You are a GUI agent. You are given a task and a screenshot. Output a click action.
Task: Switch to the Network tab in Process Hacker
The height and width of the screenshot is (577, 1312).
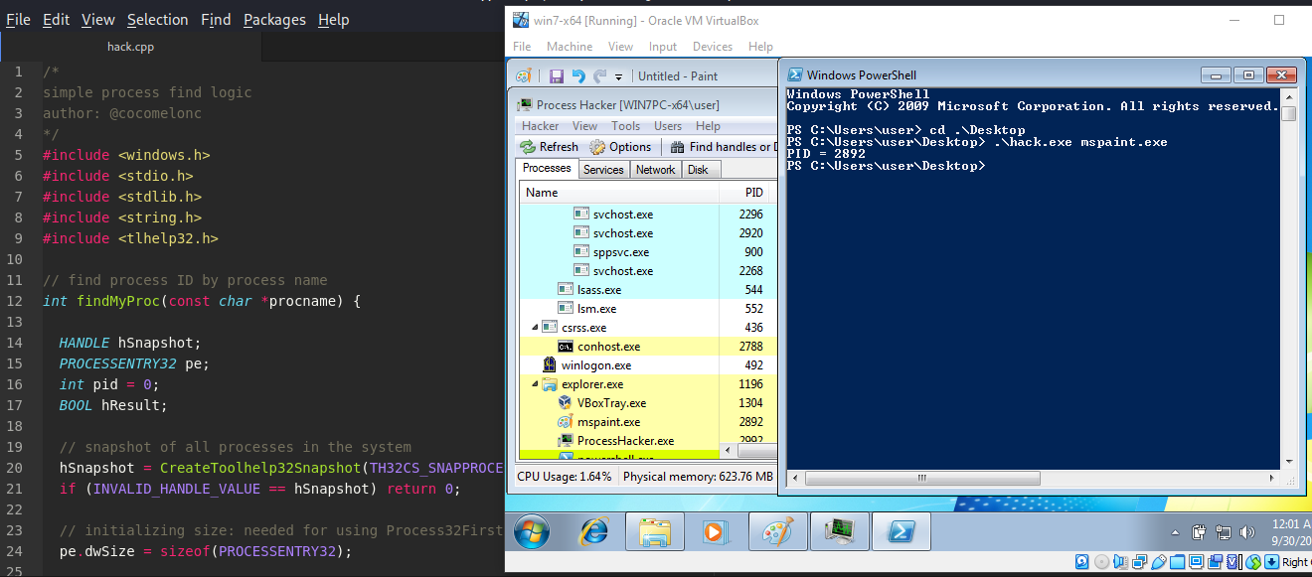(655, 169)
